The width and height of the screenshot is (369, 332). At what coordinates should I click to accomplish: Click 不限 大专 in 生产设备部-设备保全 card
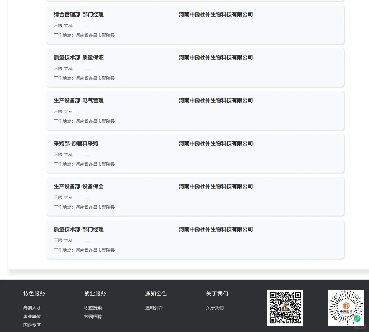[63, 197]
